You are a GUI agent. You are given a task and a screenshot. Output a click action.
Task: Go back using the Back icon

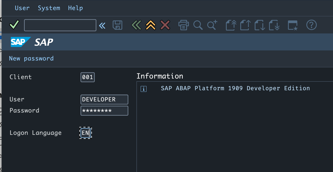pyautogui.click(x=136, y=25)
